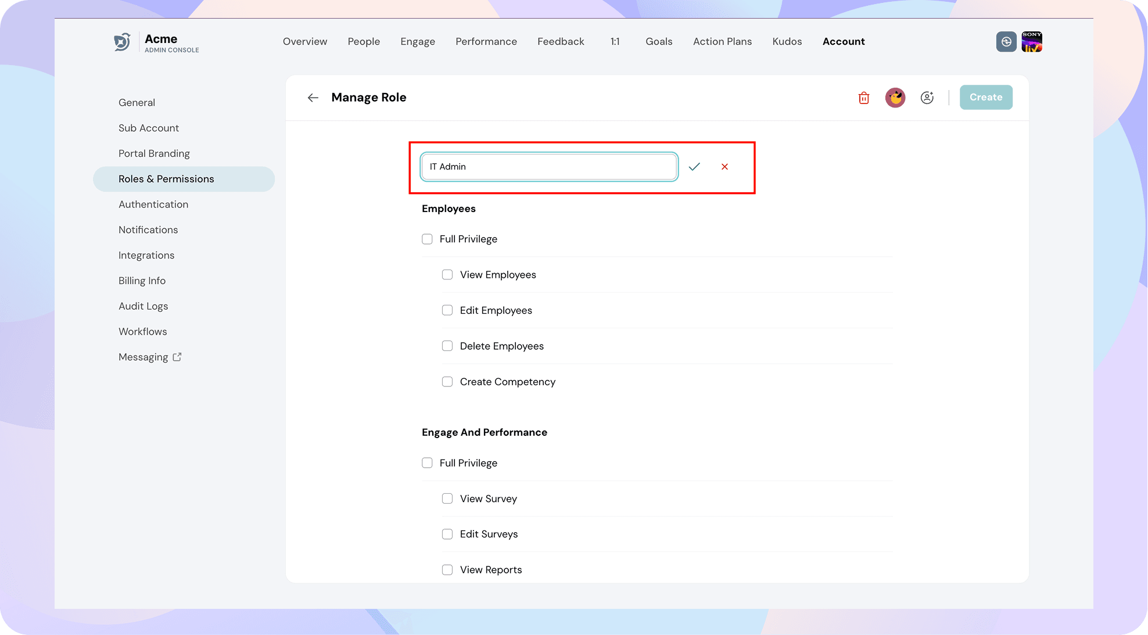The width and height of the screenshot is (1148, 635).
Task: Click the Acme logo icon
Action: tap(122, 42)
